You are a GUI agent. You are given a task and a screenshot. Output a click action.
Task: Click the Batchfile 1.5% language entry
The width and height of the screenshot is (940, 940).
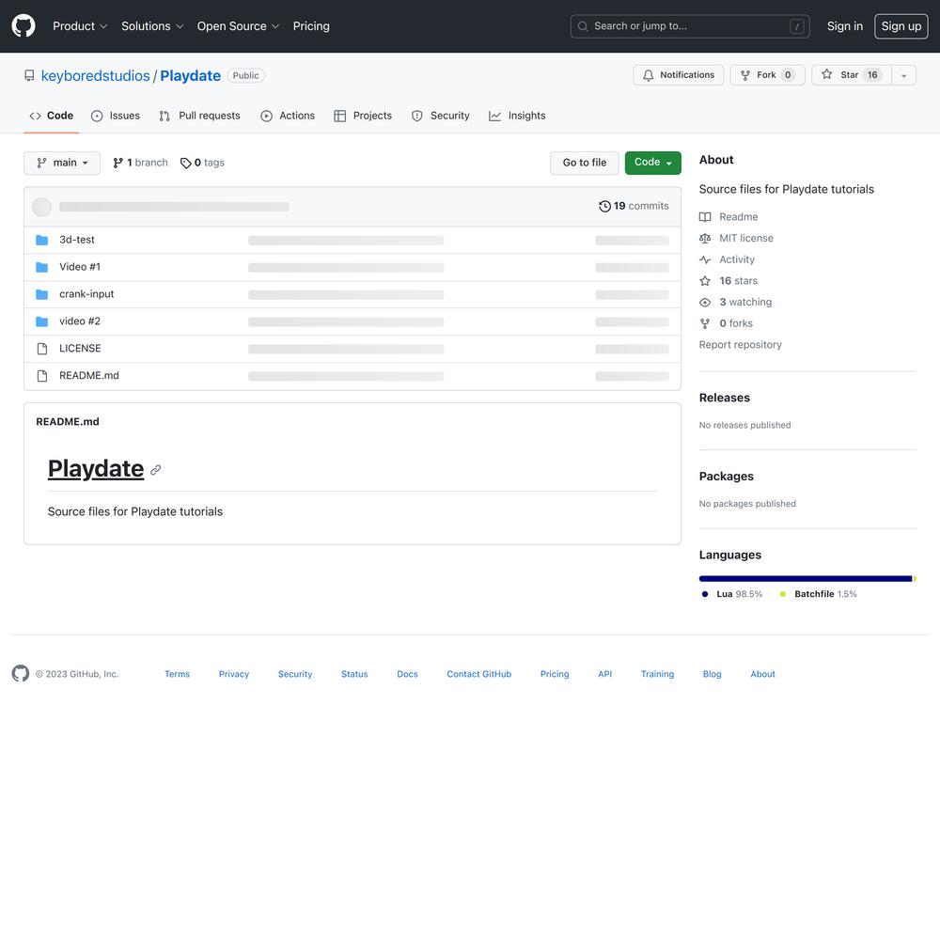pyautogui.click(x=819, y=594)
